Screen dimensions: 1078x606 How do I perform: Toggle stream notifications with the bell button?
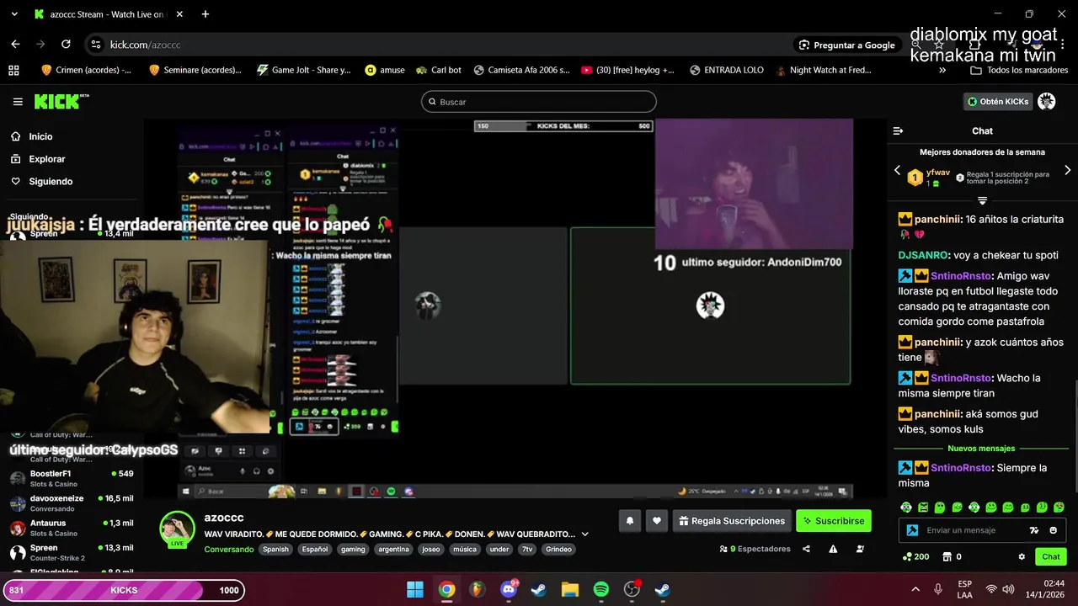coord(629,521)
